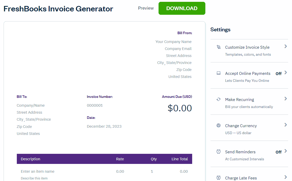Click the Change Currency globe icon
292x181 pixels.
[219, 125]
